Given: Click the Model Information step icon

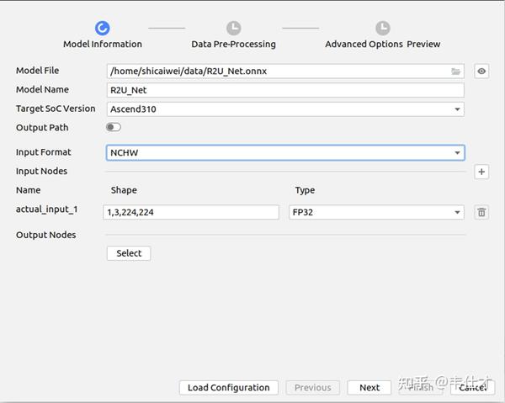Looking at the screenshot, I should 103,29.
